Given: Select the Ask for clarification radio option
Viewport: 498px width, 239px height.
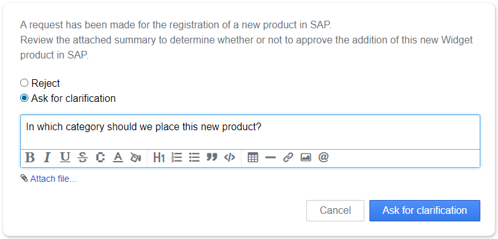Looking at the screenshot, I should [x=24, y=98].
